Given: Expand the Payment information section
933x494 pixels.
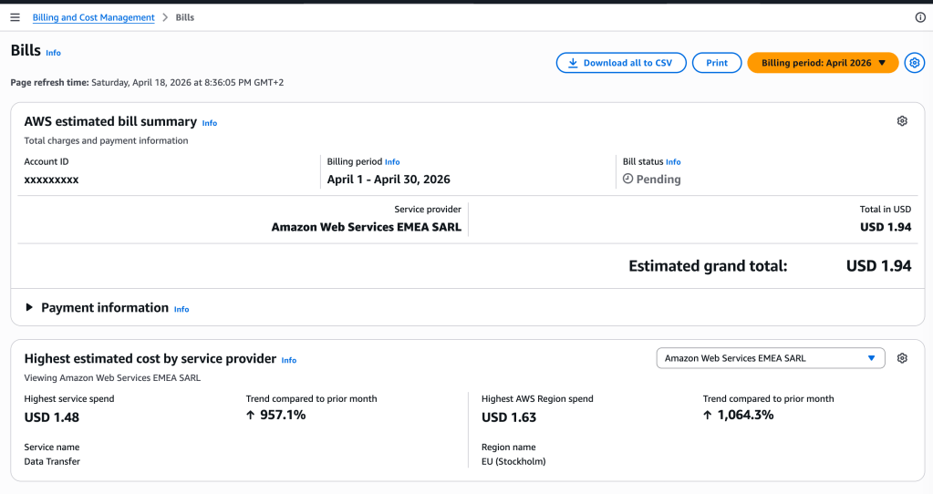Looking at the screenshot, I should (30, 308).
